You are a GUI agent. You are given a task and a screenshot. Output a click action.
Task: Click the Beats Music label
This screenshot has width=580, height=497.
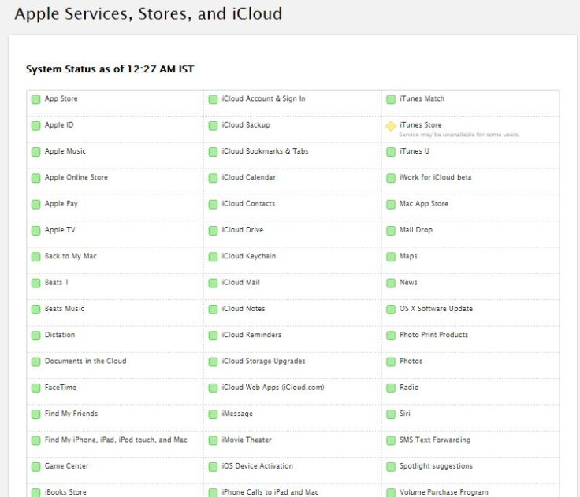coord(65,309)
